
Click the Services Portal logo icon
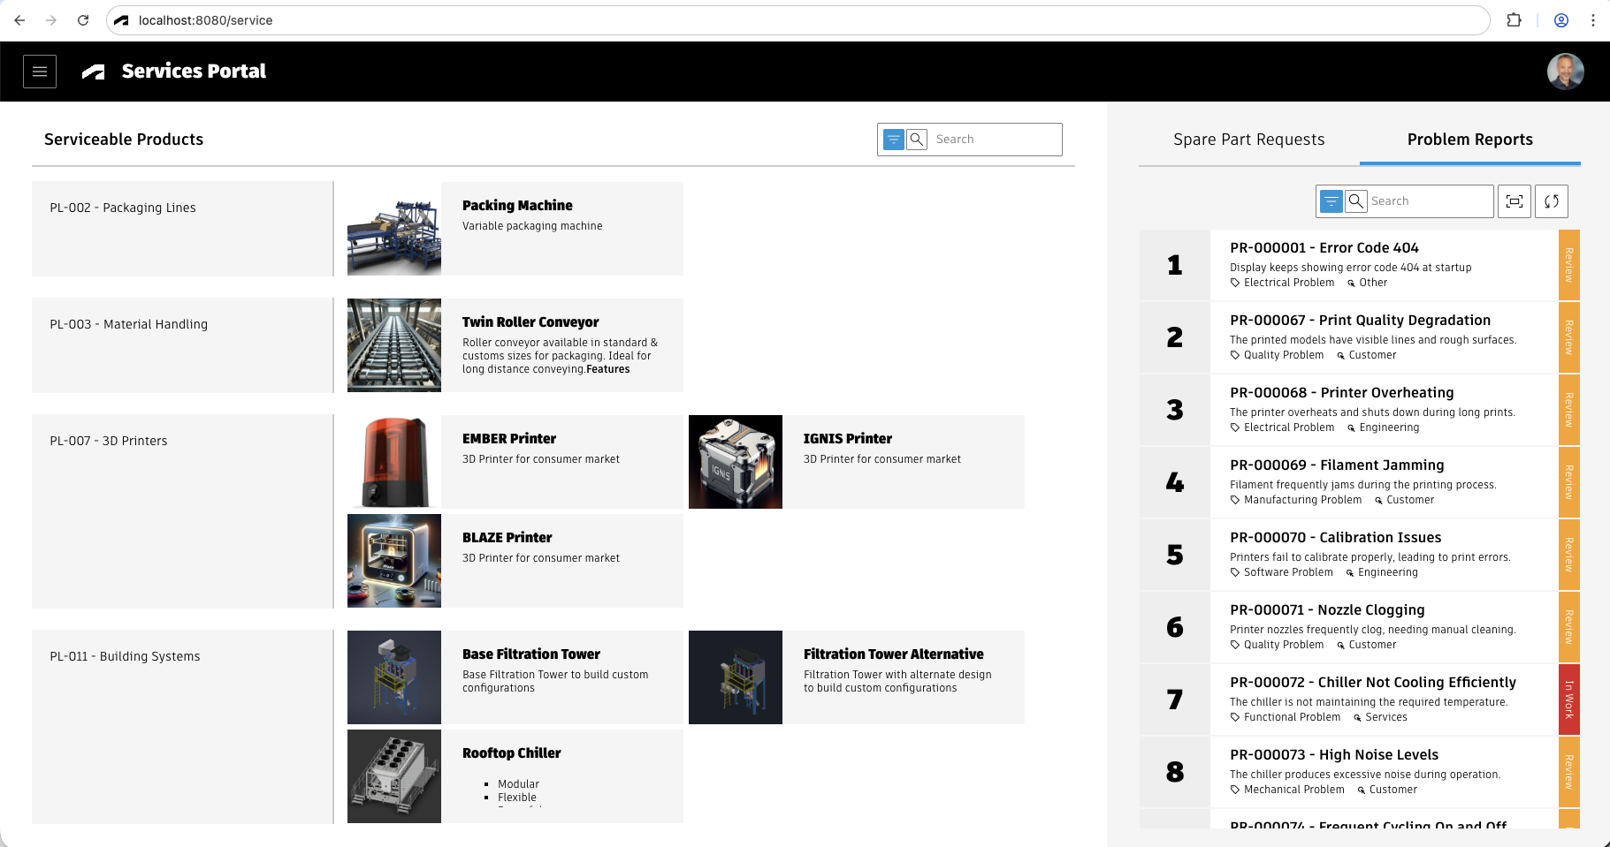tap(94, 72)
